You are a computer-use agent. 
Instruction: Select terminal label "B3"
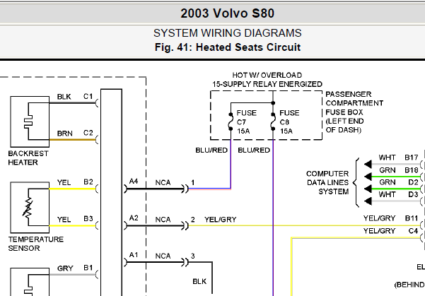(88, 219)
